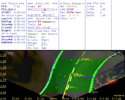Click the Sensor label in Cross Det.
125x100 pixels.
pos(32,34)
